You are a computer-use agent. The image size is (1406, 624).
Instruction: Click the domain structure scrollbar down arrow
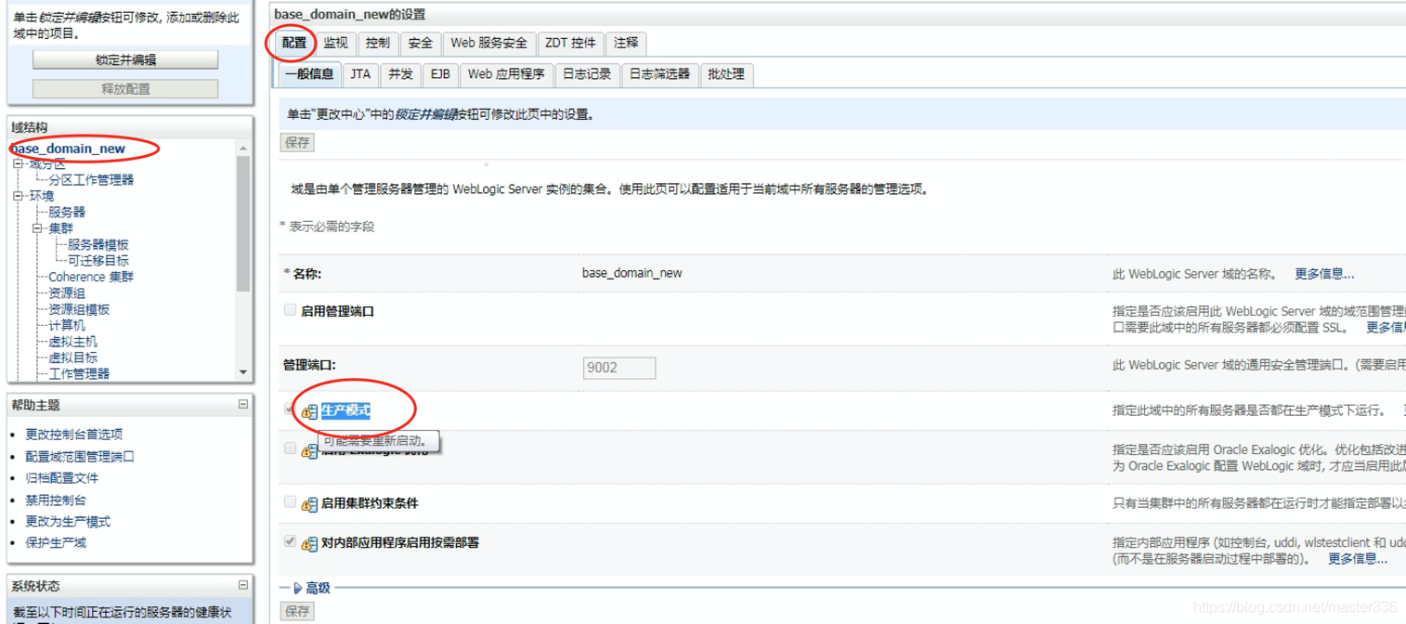[x=243, y=372]
